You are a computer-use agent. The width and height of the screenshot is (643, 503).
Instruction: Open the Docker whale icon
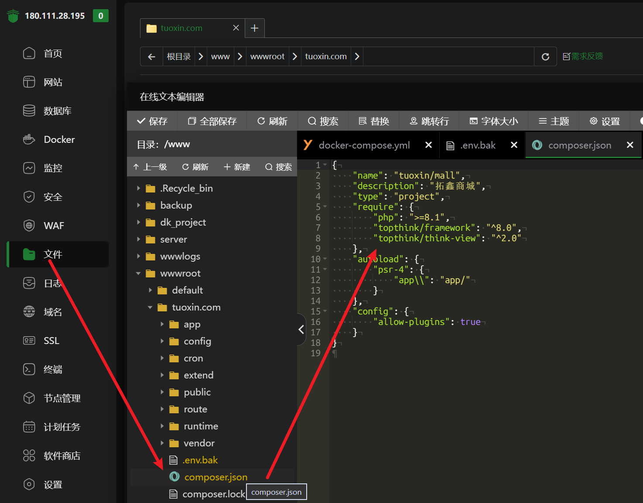(x=29, y=139)
